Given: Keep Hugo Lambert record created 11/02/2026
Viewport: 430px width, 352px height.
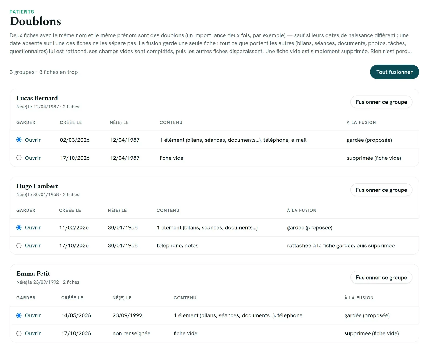Looking at the screenshot, I should (x=19, y=227).
